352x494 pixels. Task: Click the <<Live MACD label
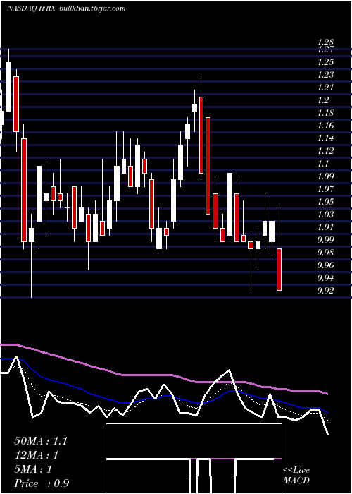click(296, 476)
